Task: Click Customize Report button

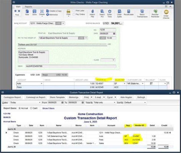Action: [12, 97]
